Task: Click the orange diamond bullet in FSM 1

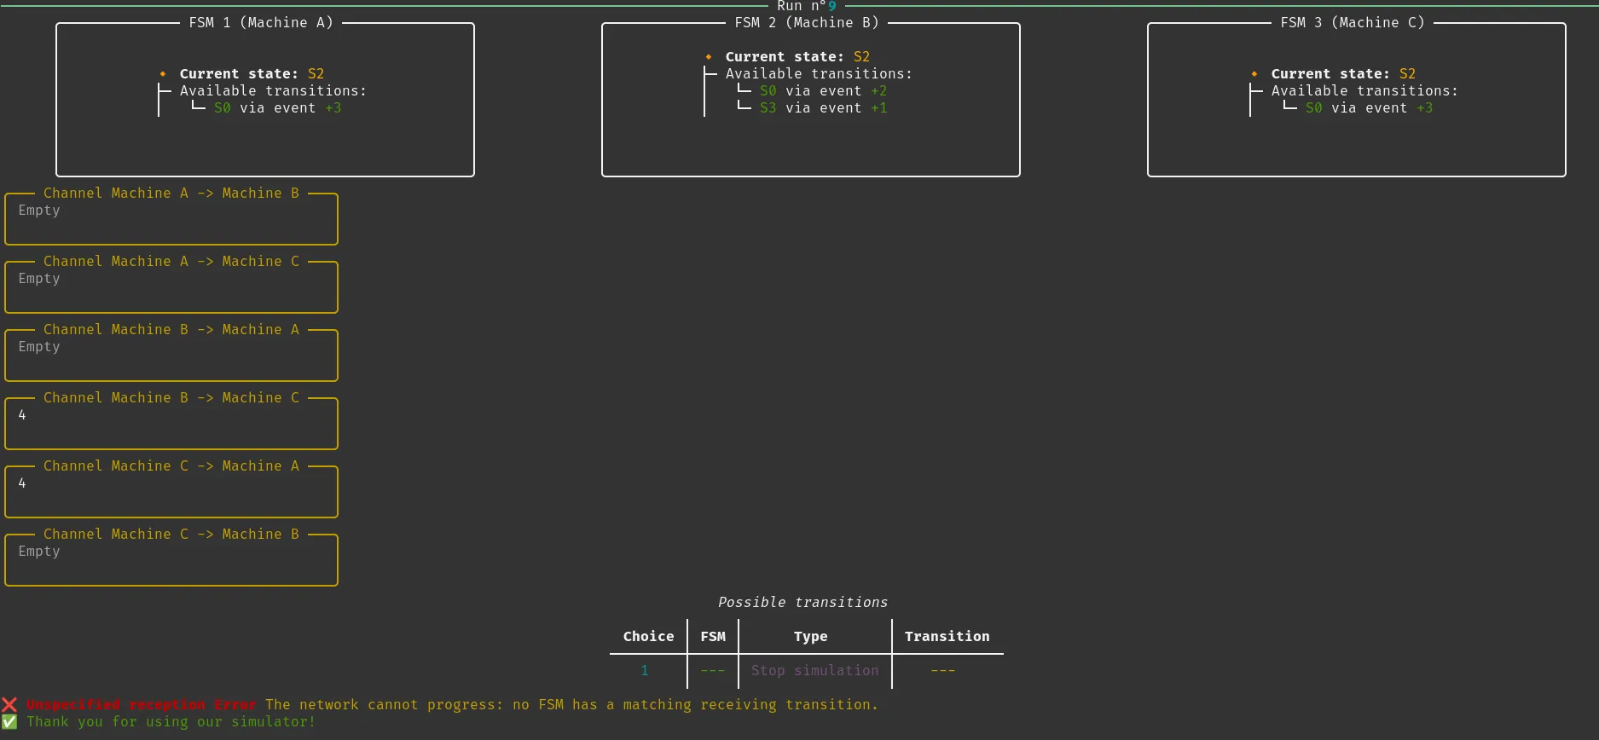Action: 163,74
